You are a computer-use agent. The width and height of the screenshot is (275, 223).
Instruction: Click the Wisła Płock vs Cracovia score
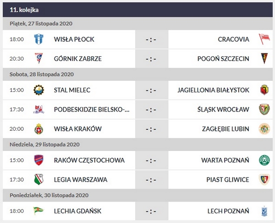[x=151, y=39]
